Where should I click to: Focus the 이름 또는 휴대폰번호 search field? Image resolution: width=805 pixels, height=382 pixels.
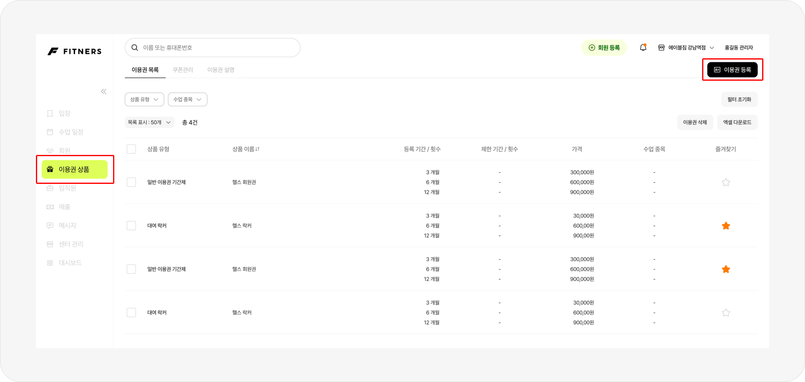point(213,48)
